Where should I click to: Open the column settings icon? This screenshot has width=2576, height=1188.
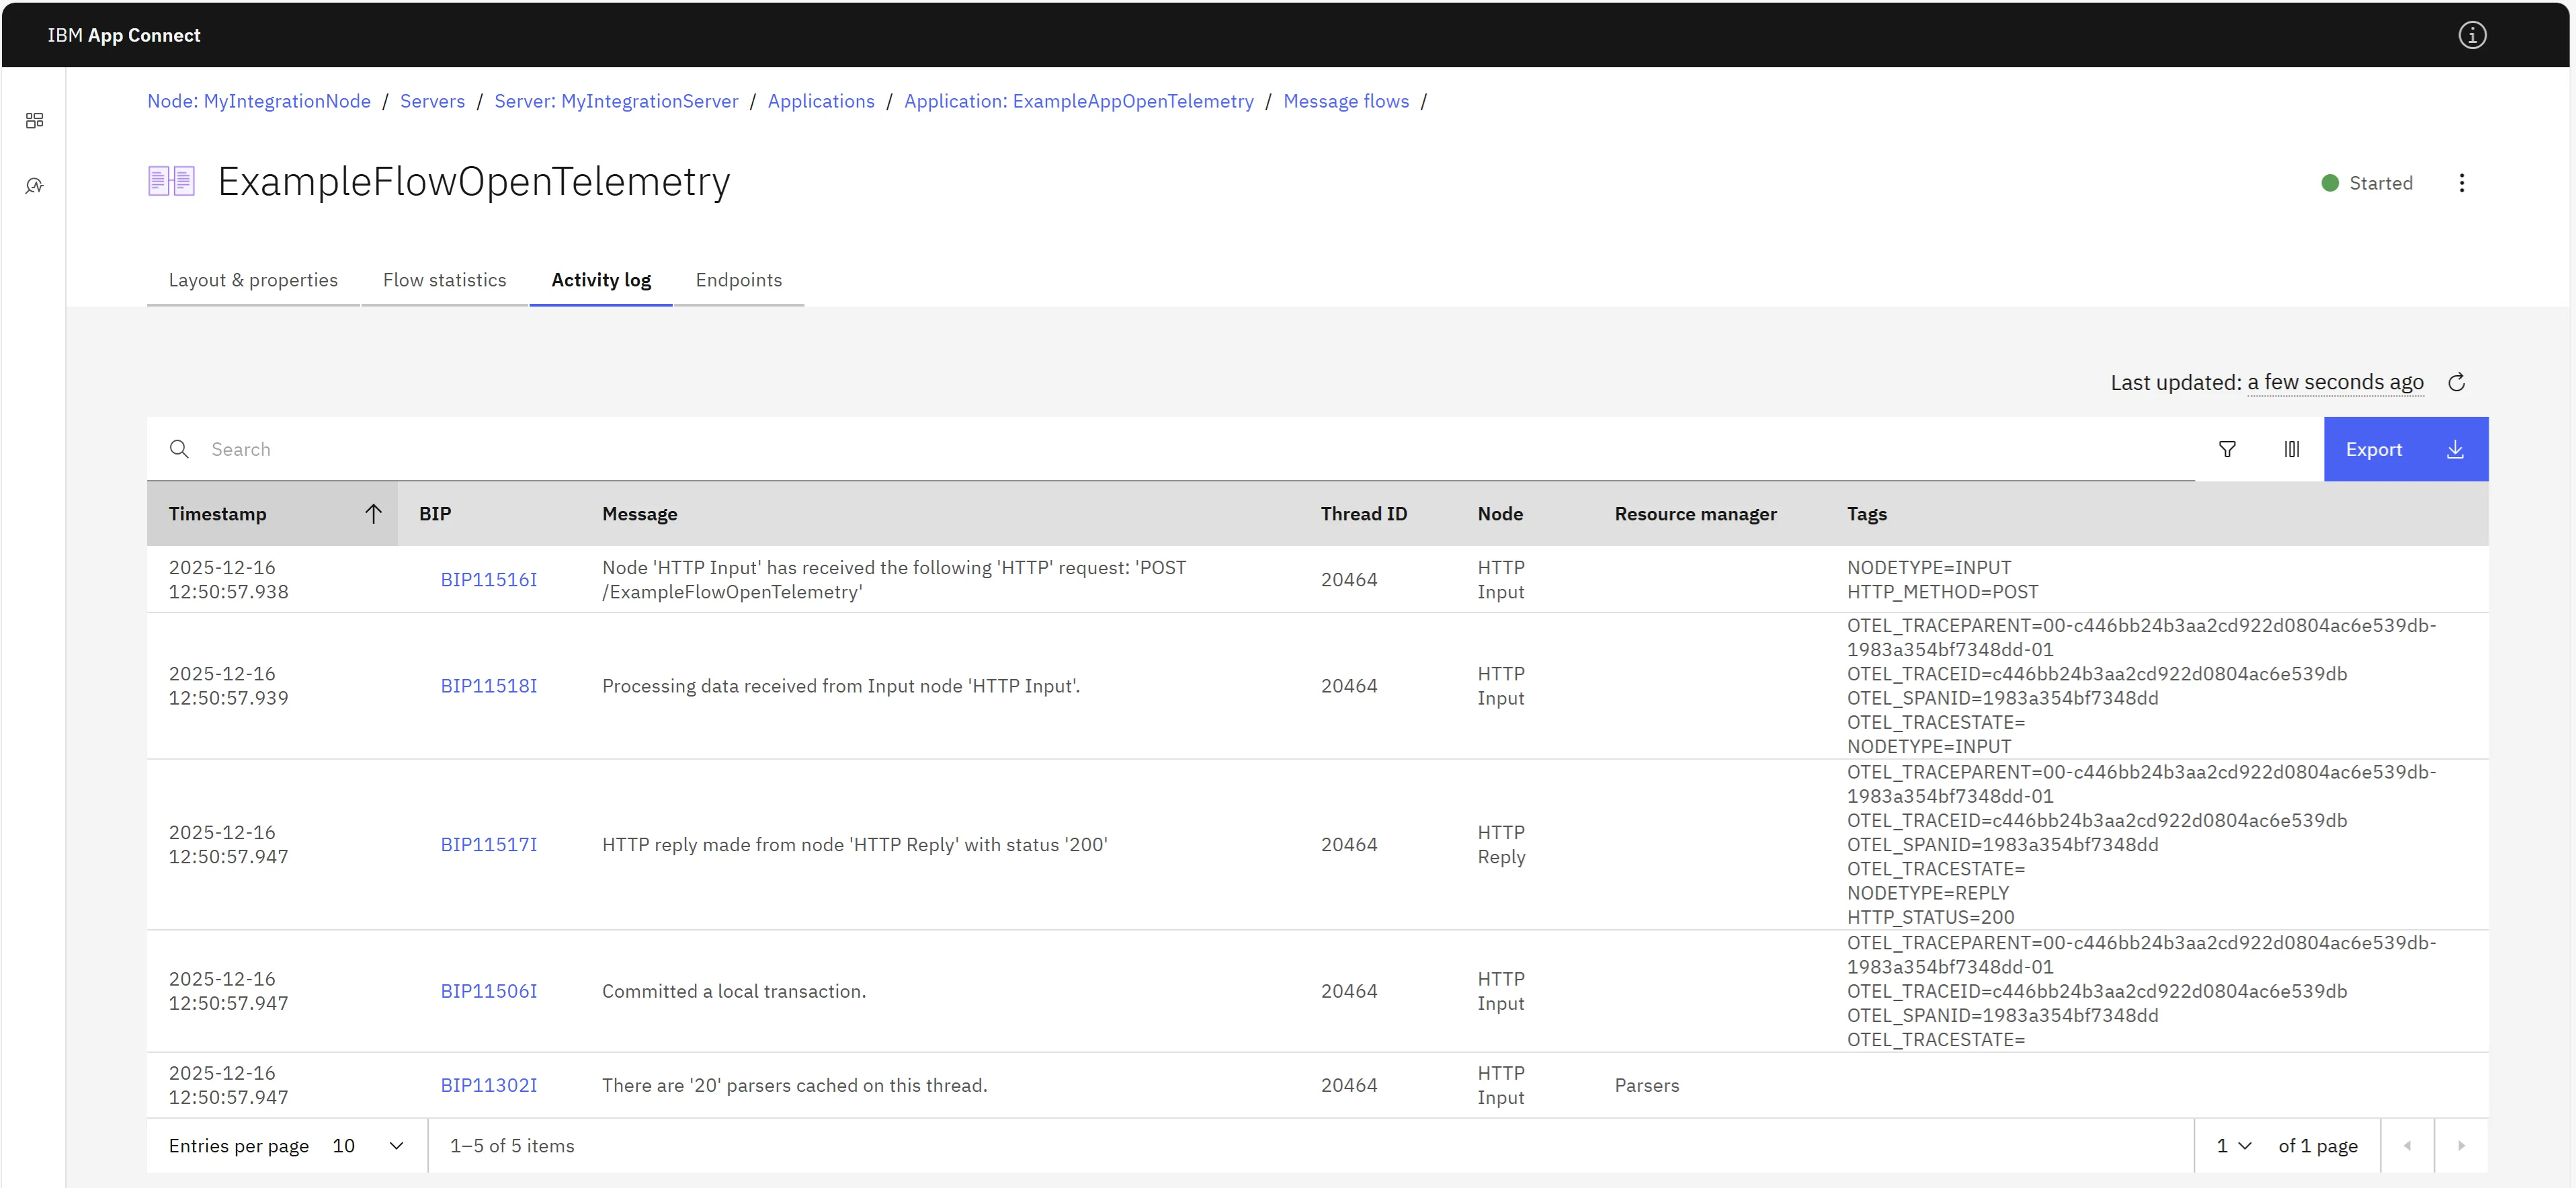tap(2292, 449)
